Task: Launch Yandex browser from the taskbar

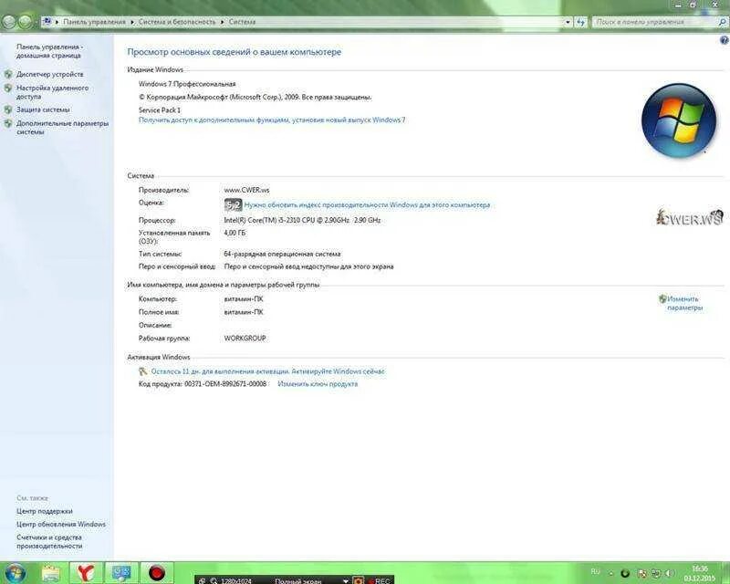Action: click(x=85, y=573)
